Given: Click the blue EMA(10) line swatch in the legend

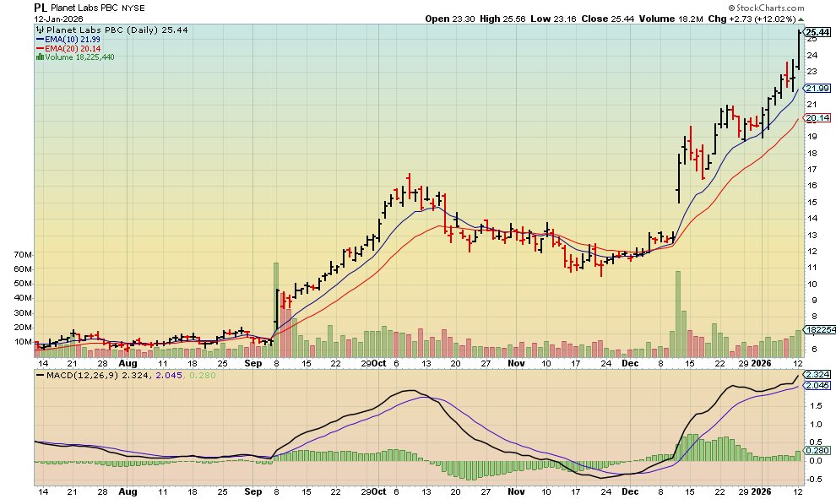Looking at the screenshot, I should pos(40,40).
